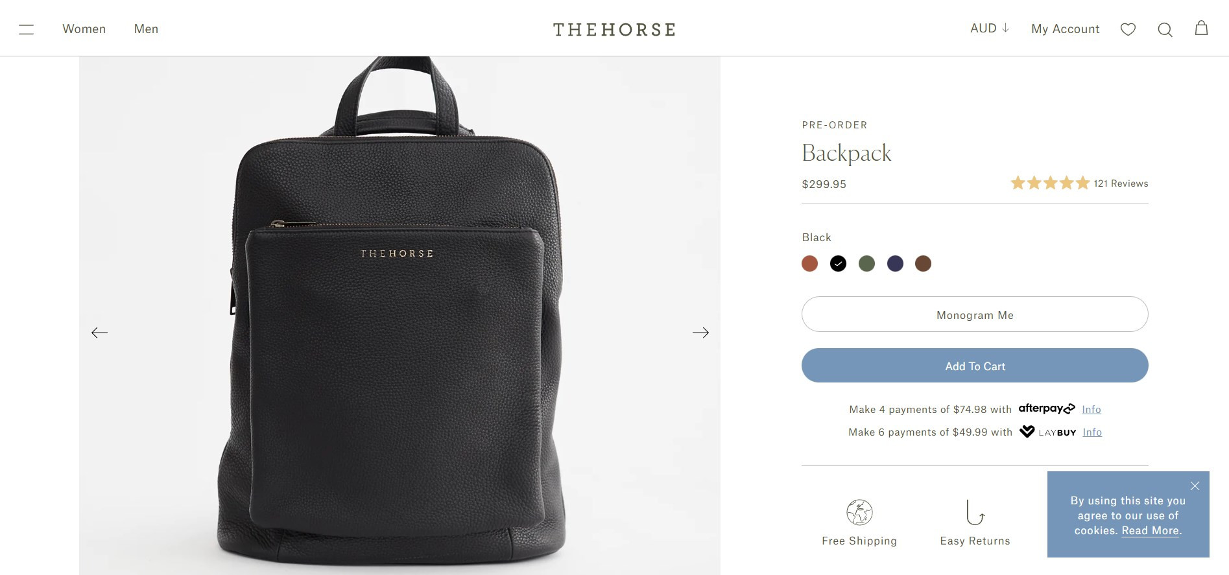The image size is (1229, 575).
Task: Open the wishlist heart icon
Action: [1128, 29]
